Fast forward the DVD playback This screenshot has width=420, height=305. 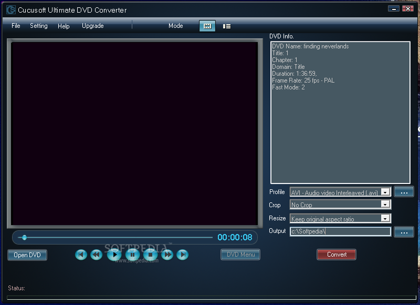point(167,255)
